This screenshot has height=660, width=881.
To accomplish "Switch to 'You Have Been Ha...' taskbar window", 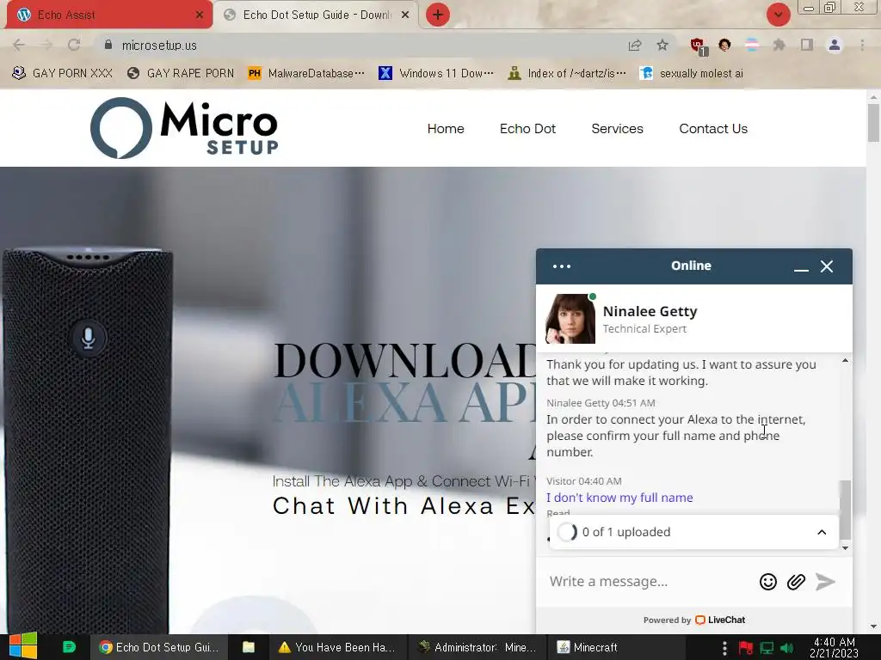I will [337, 647].
